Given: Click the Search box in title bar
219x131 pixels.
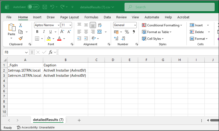Looking at the screenshot, I should [x=169, y=7].
